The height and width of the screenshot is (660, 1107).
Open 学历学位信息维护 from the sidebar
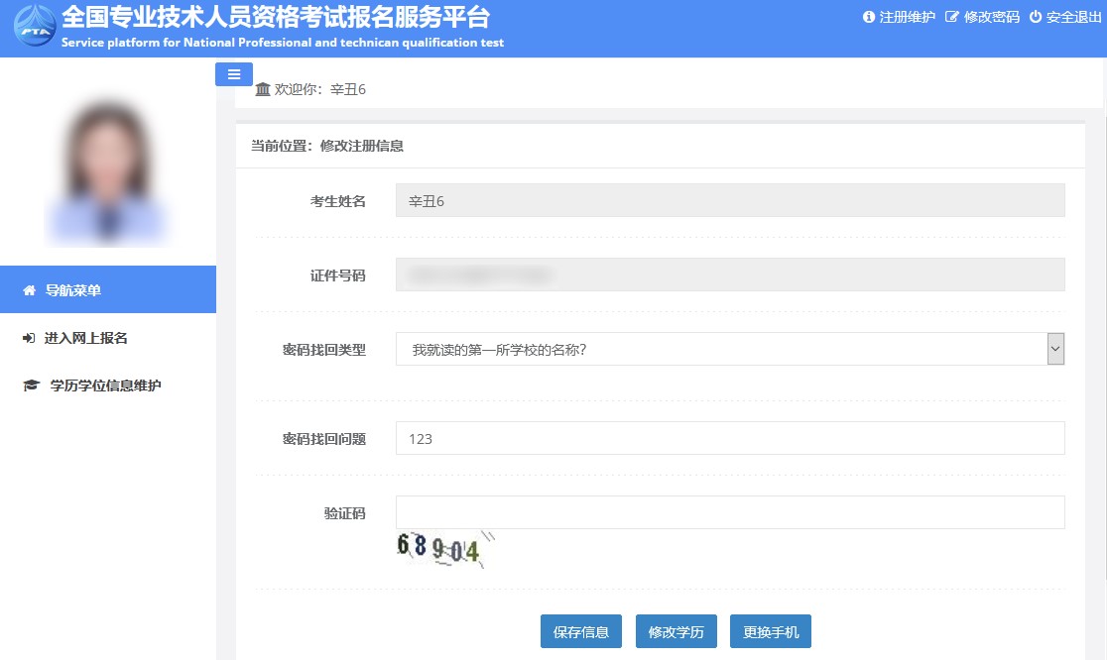(105, 385)
